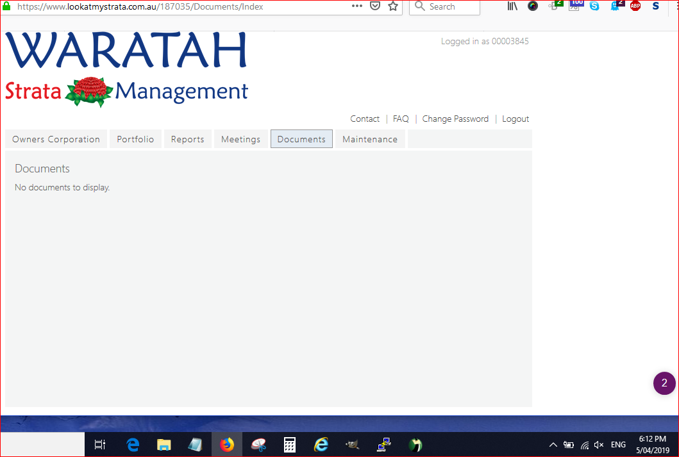Bookmark this page with the star icon
This screenshot has width=679, height=457.
(393, 6)
